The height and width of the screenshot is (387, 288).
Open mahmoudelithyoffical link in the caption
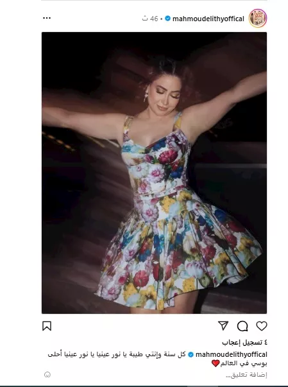232,355
